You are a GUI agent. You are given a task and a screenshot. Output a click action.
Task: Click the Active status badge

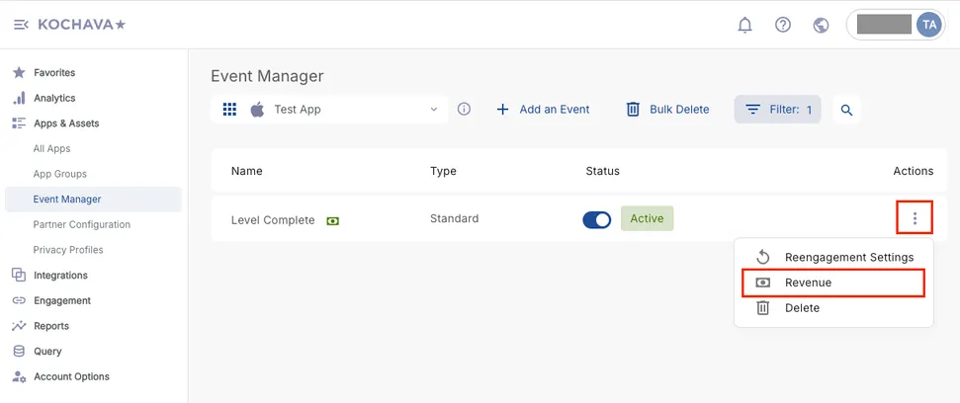tap(648, 218)
